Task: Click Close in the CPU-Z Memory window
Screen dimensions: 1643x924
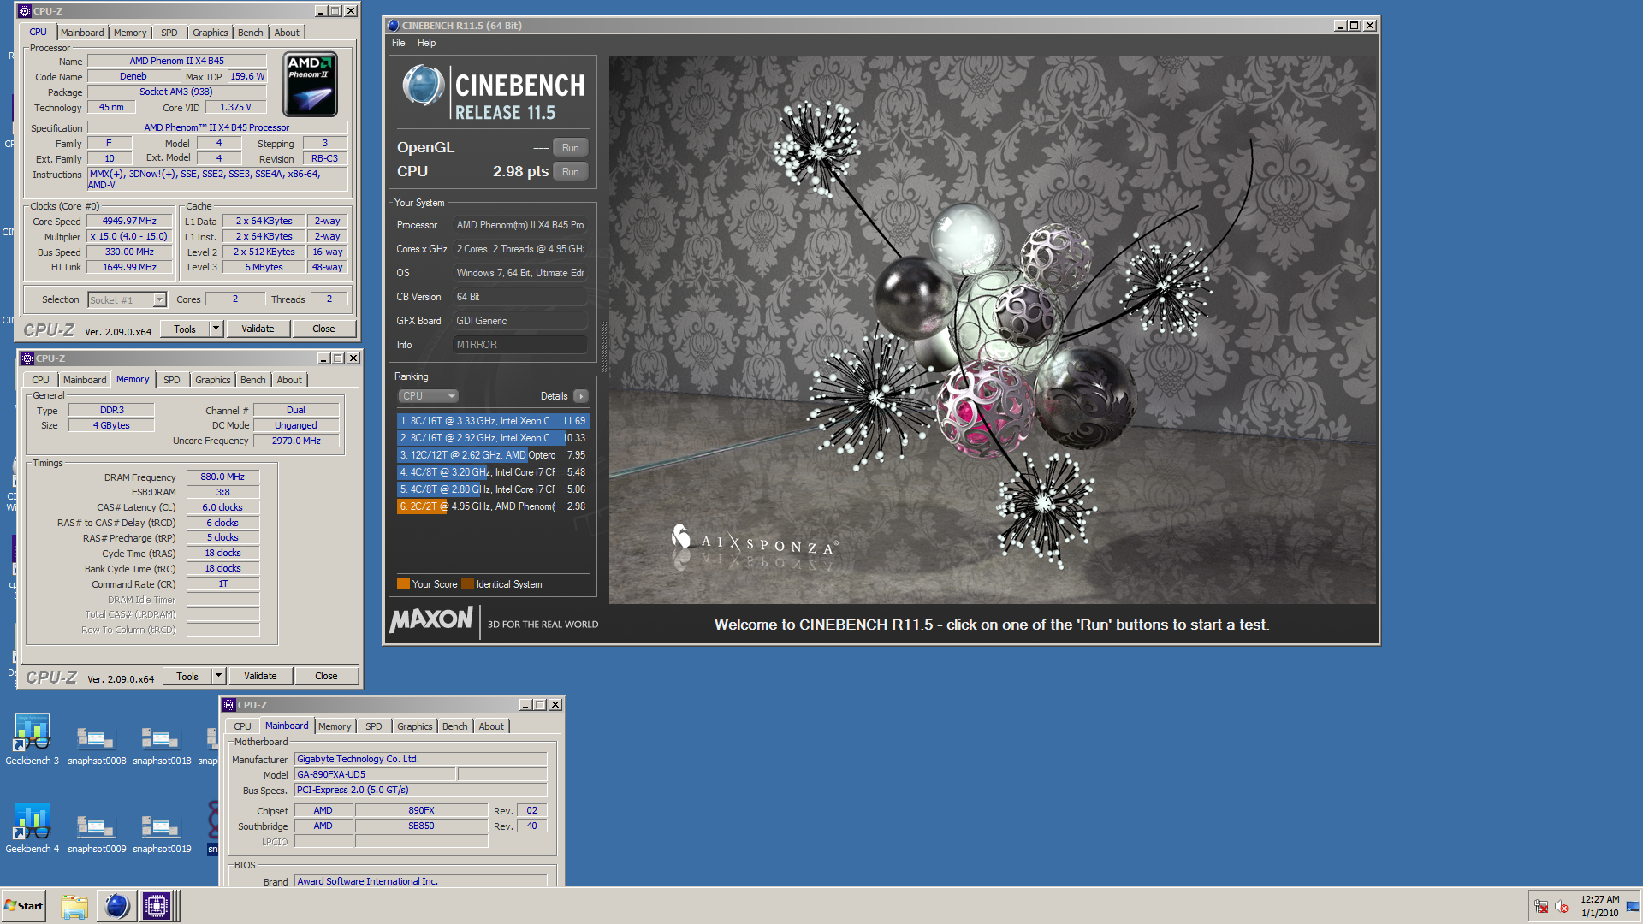Action: coord(326,676)
